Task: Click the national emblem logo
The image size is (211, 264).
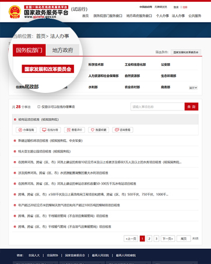Action: [15, 12]
